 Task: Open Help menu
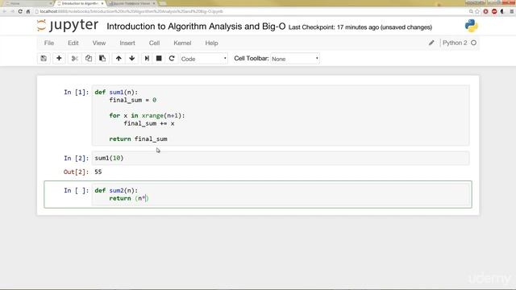211,43
